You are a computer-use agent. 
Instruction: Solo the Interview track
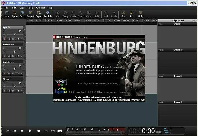click(13, 56)
